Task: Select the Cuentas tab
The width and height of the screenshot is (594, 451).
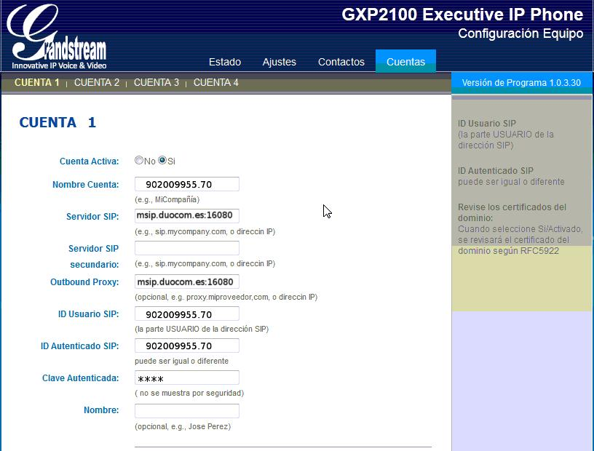Action: pos(405,62)
